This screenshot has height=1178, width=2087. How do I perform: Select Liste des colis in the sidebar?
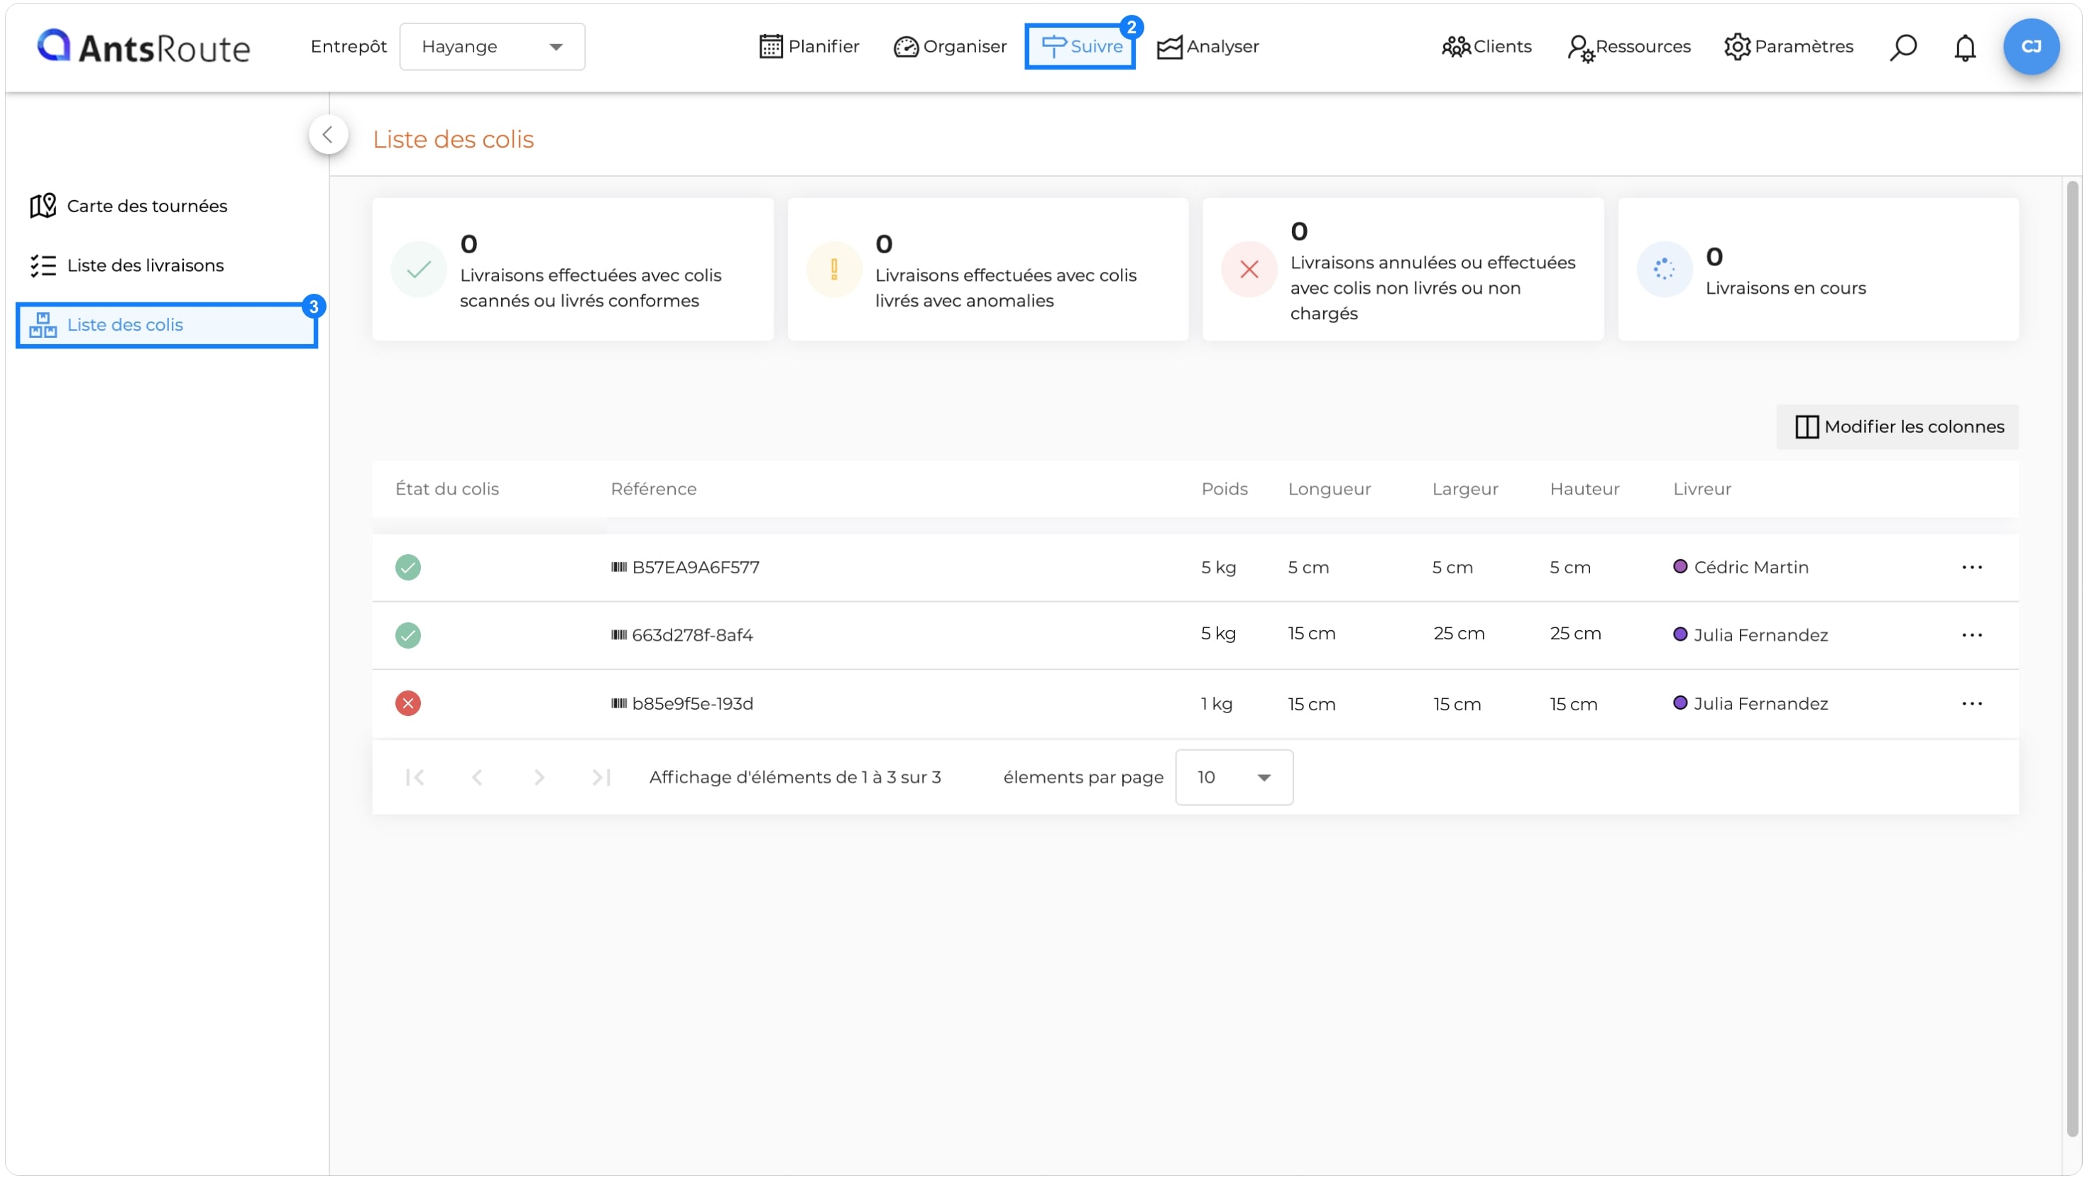pos(166,325)
